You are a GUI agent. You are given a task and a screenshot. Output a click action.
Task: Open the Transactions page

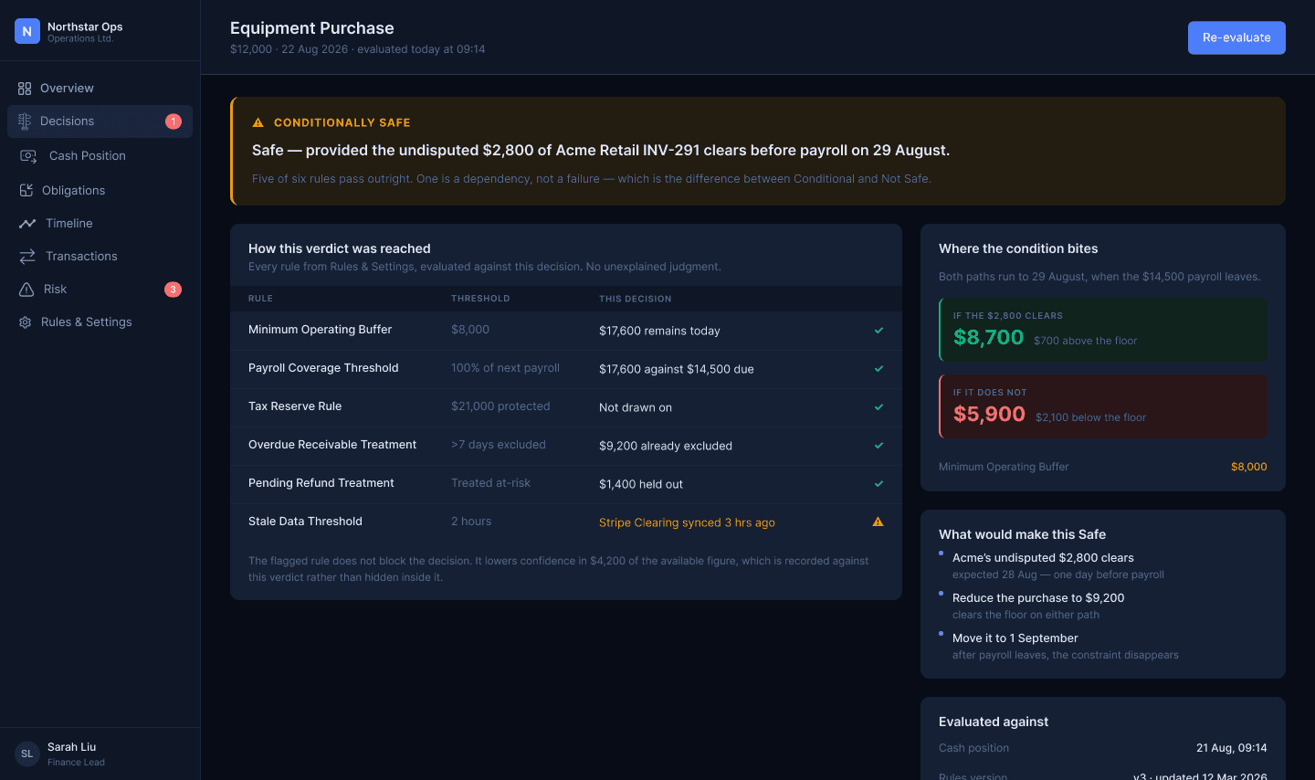[x=100, y=257]
